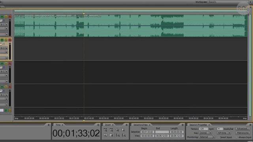Mute the Master track
Screen dimensions: 253x142
pos(6,110)
